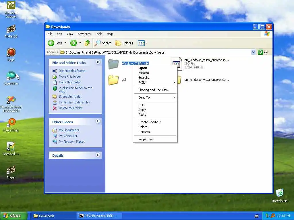Click the Publish to Web globe icon
The height and width of the screenshot is (220, 294).
coord(55,88)
